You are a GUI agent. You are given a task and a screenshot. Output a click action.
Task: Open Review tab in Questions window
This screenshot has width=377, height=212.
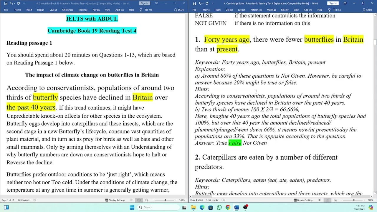96,10
